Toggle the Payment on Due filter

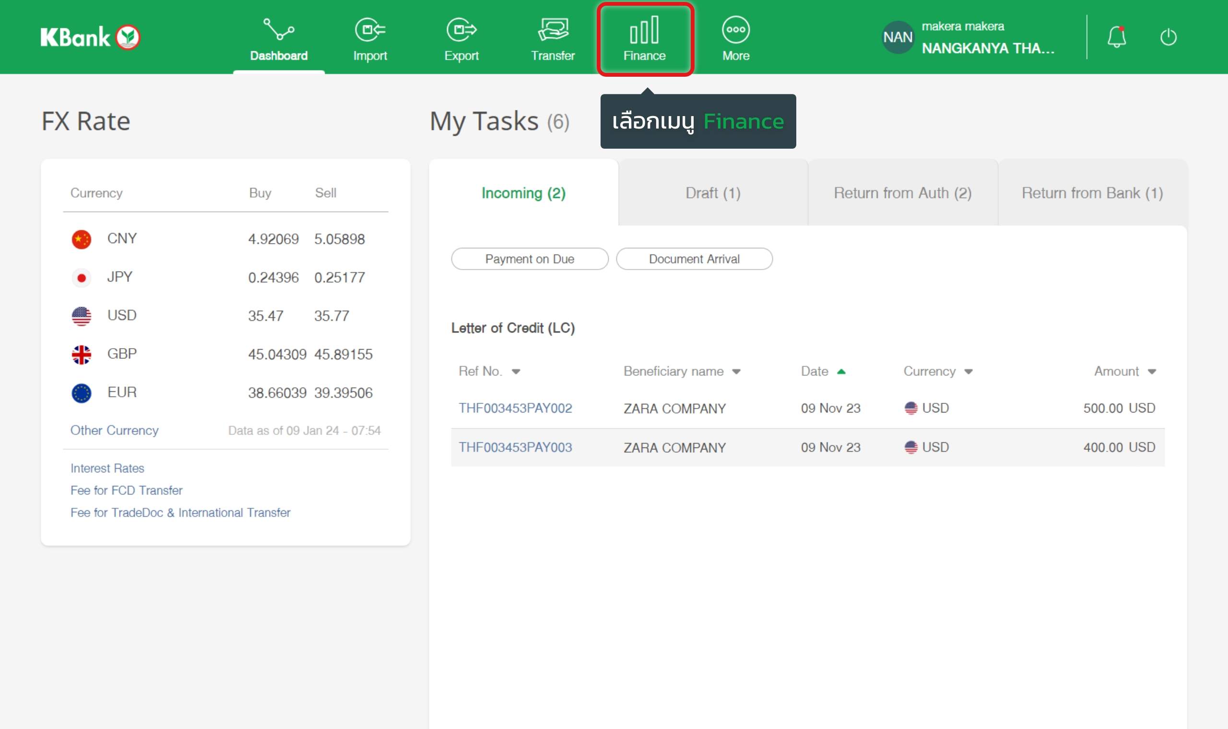[x=530, y=259]
